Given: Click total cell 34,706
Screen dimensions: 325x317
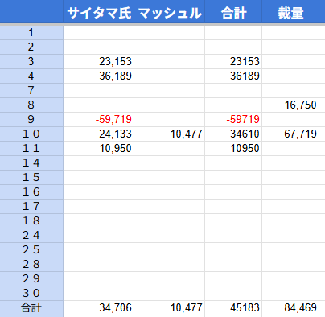Looking at the screenshot, I should click(x=99, y=308).
